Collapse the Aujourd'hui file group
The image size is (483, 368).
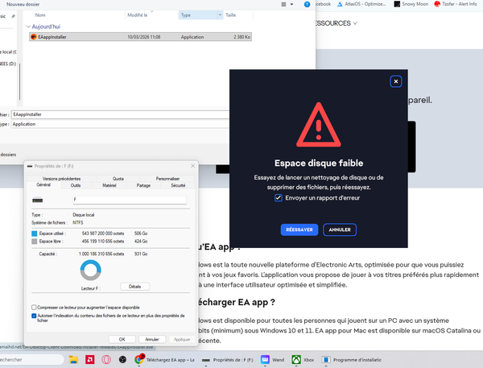(x=29, y=27)
